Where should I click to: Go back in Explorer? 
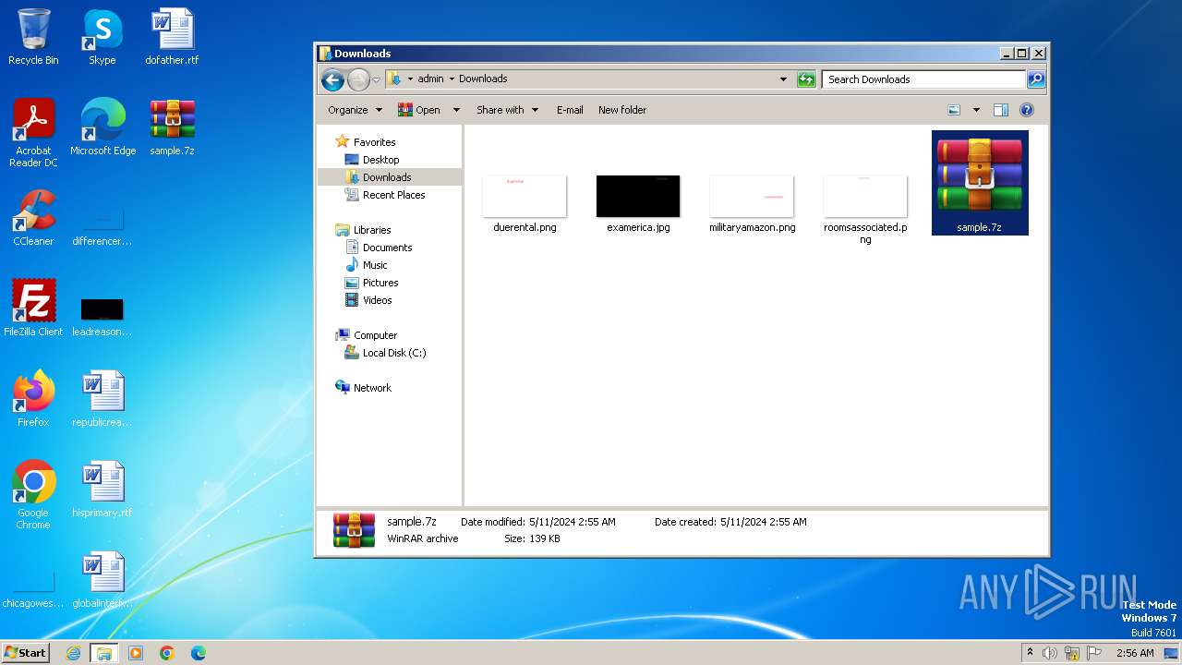coord(332,79)
